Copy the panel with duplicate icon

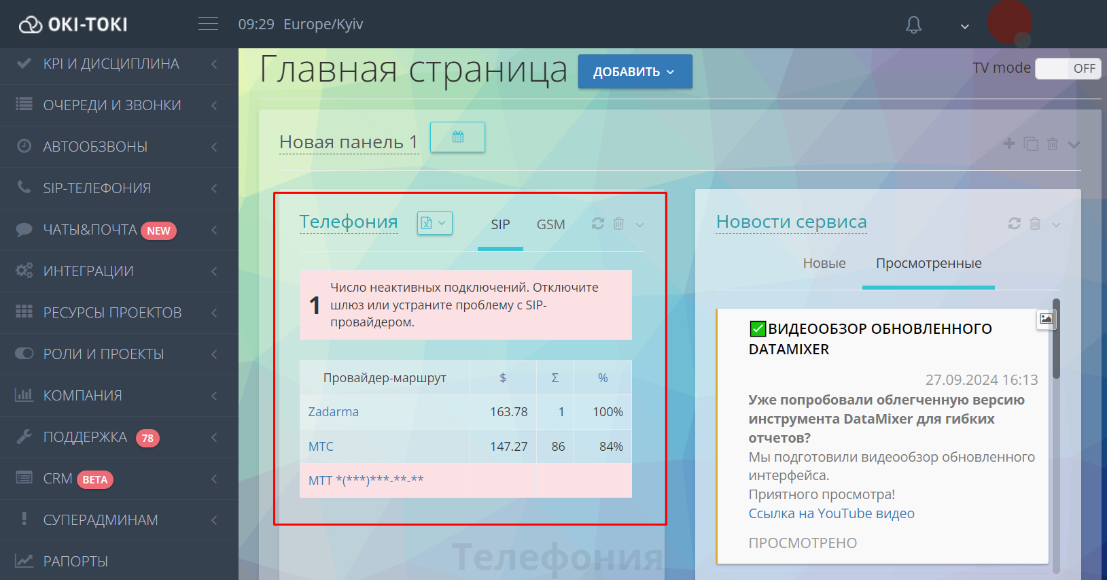click(x=1031, y=144)
